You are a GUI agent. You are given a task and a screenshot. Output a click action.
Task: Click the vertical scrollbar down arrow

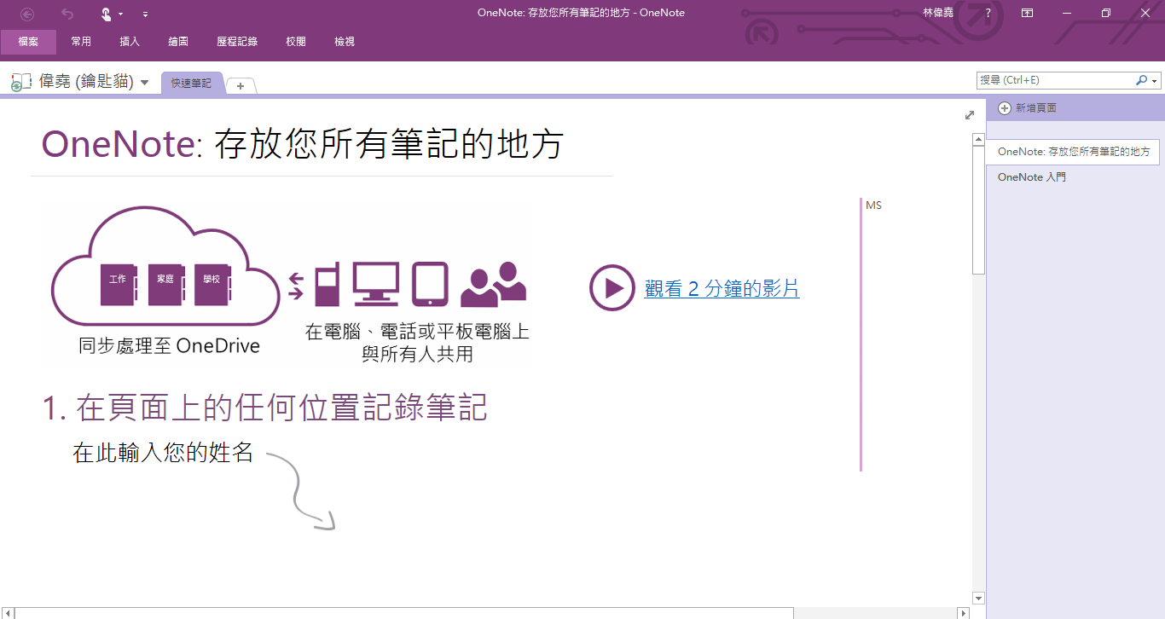click(x=979, y=599)
